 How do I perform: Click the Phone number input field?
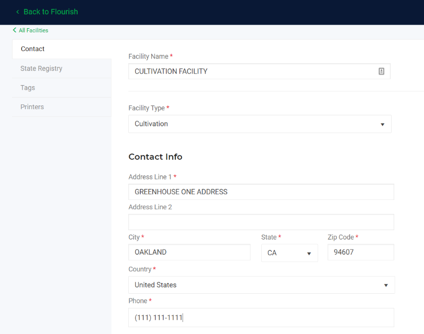pos(261,317)
